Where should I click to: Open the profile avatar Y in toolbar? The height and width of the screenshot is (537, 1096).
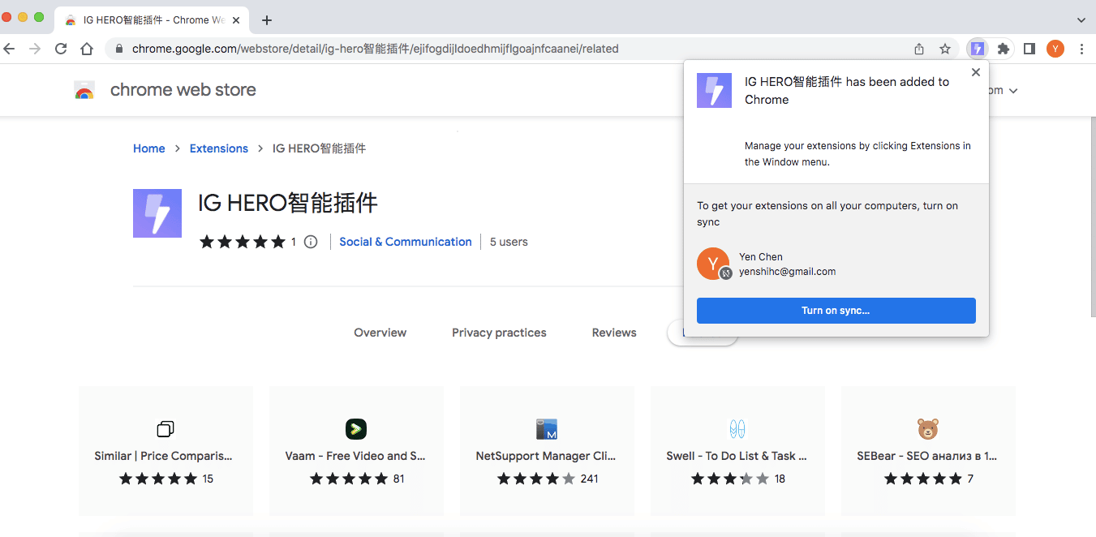pyautogui.click(x=1055, y=49)
